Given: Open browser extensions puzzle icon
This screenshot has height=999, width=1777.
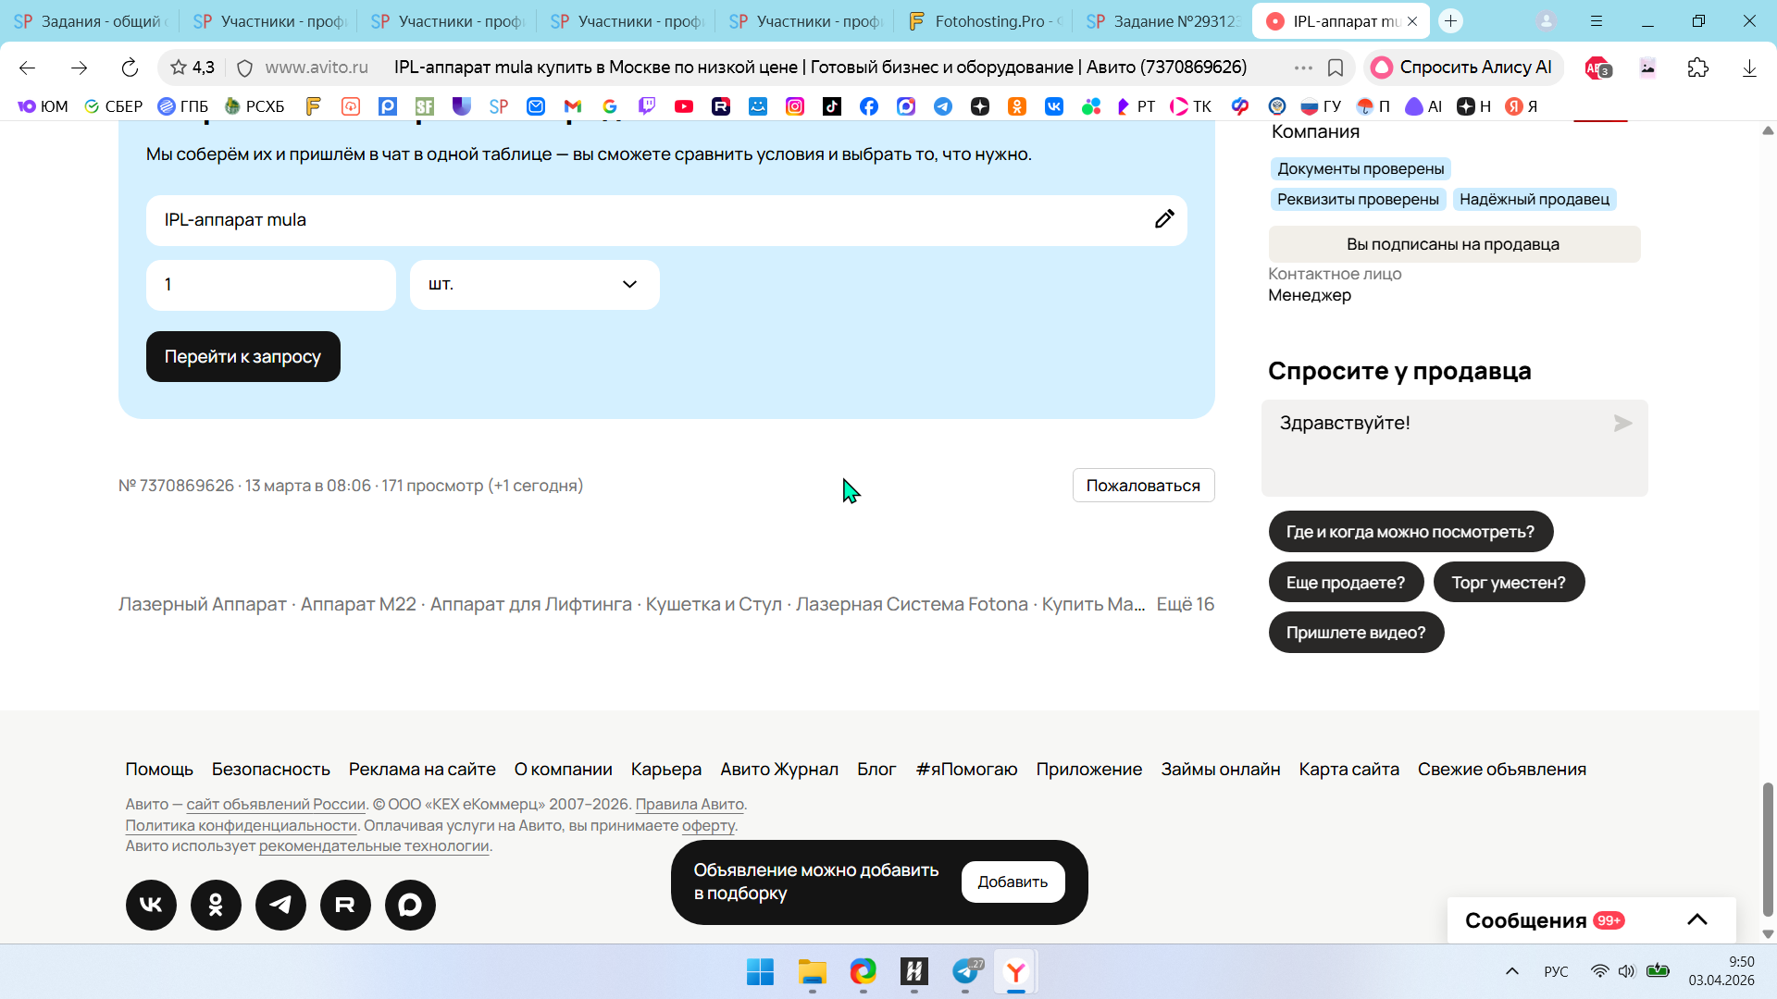Looking at the screenshot, I should tap(1697, 68).
